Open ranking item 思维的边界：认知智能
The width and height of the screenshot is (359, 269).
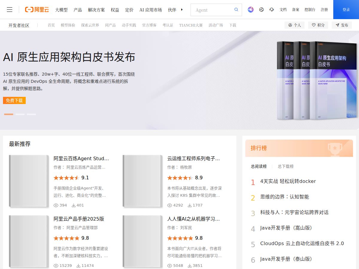pos(285,197)
